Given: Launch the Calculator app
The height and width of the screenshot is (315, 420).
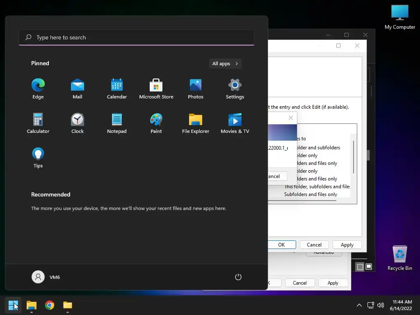Looking at the screenshot, I should point(38,123).
